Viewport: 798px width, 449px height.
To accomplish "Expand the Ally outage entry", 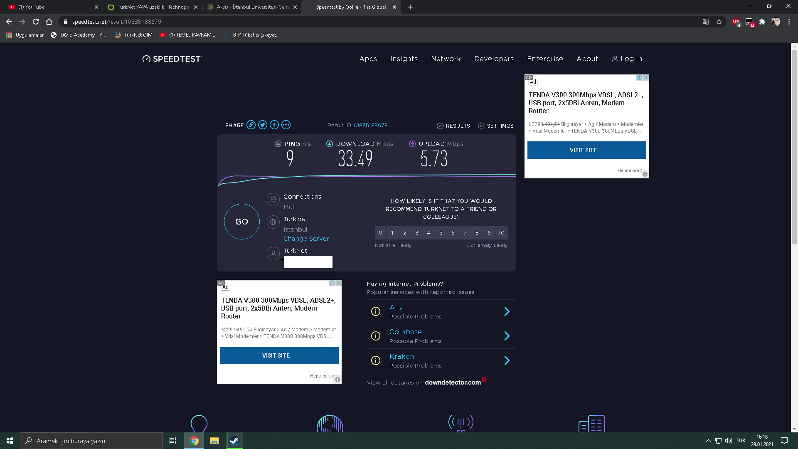I will coord(507,311).
